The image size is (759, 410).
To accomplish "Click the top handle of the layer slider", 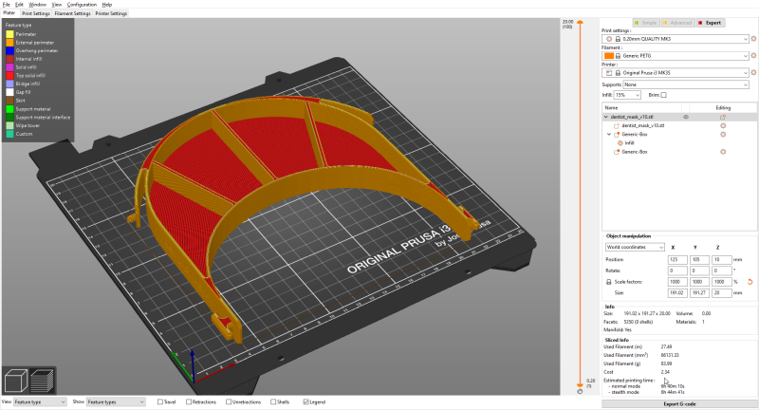I will [580, 22].
